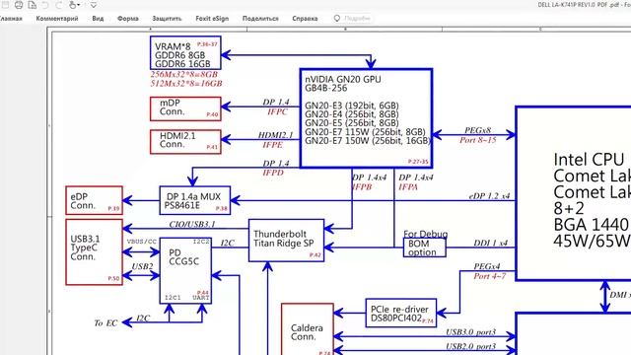The image size is (631, 355).
Task: Click 'PCIe re-driver DS80PCI402' block
Action: click(x=401, y=313)
